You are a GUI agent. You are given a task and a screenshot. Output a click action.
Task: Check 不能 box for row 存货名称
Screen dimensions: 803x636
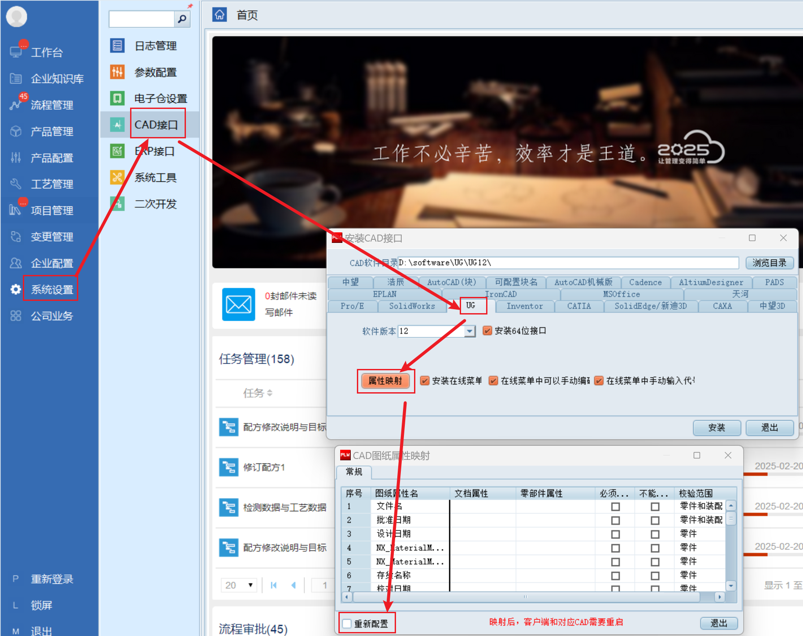pos(655,576)
